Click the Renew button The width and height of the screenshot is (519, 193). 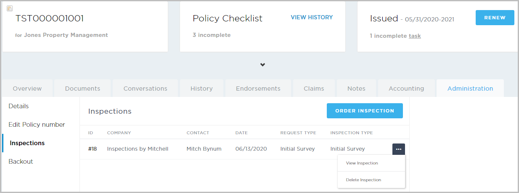(495, 18)
